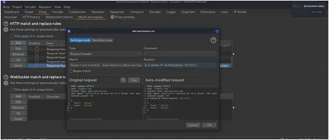
Task: Switch to the Dashboard tab
Action: coord(11,12)
